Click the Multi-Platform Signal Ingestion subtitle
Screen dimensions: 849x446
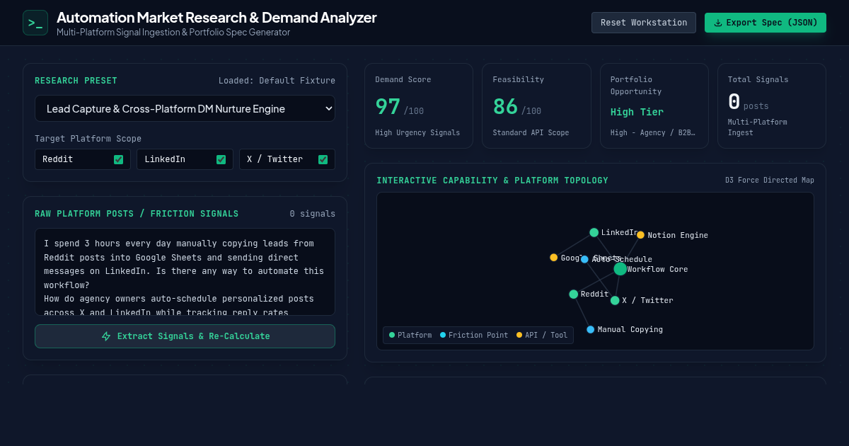(x=173, y=32)
